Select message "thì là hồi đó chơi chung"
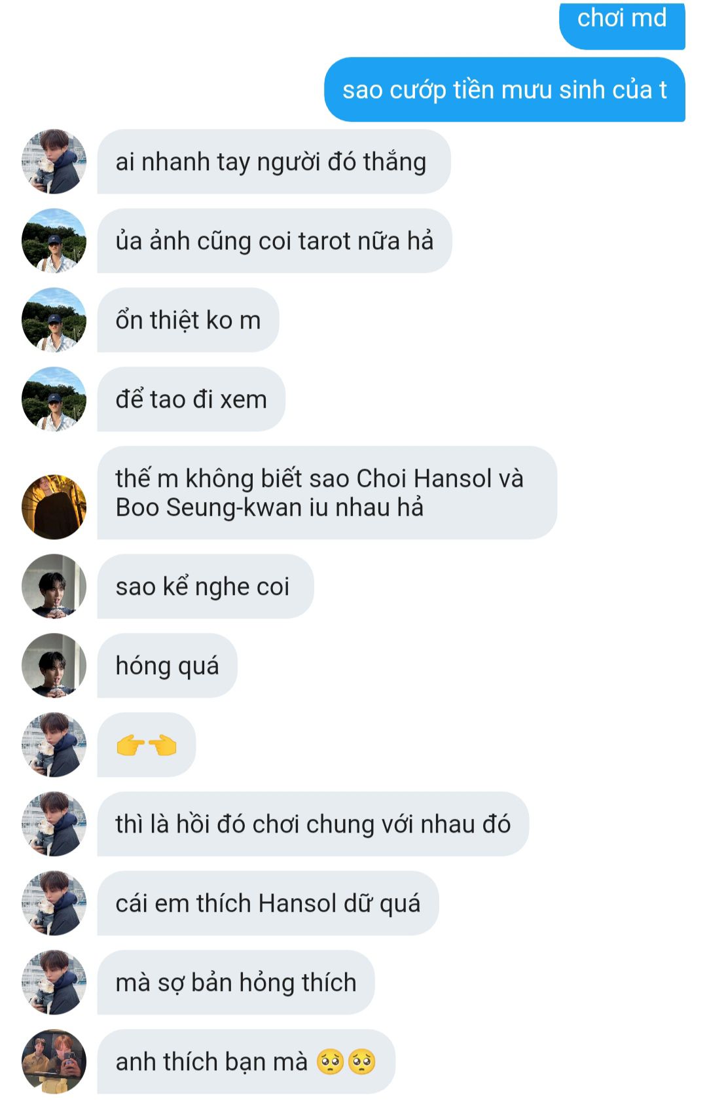 [313, 824]
